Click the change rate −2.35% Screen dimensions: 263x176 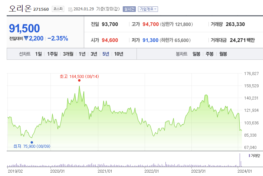pyautogui.click(x=58, y=38)
